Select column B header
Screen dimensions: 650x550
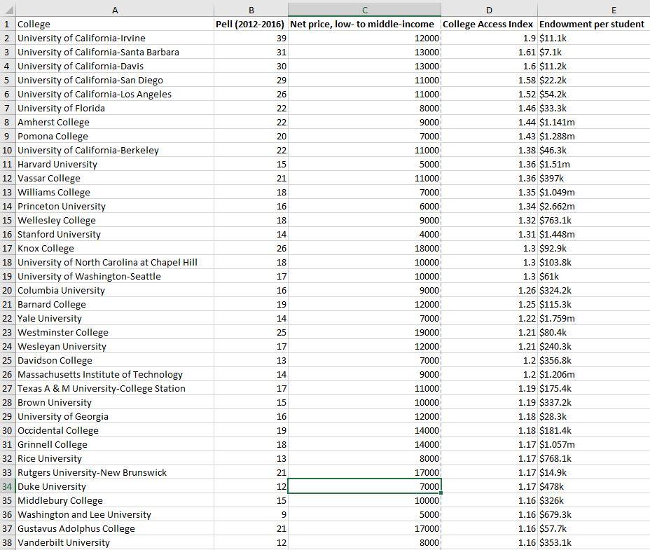coord(251,9)
